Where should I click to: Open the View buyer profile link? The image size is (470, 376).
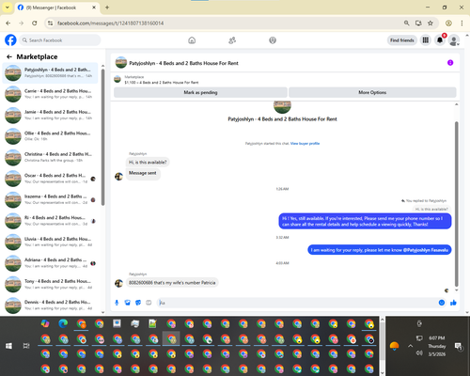click(x=305, y=144)
